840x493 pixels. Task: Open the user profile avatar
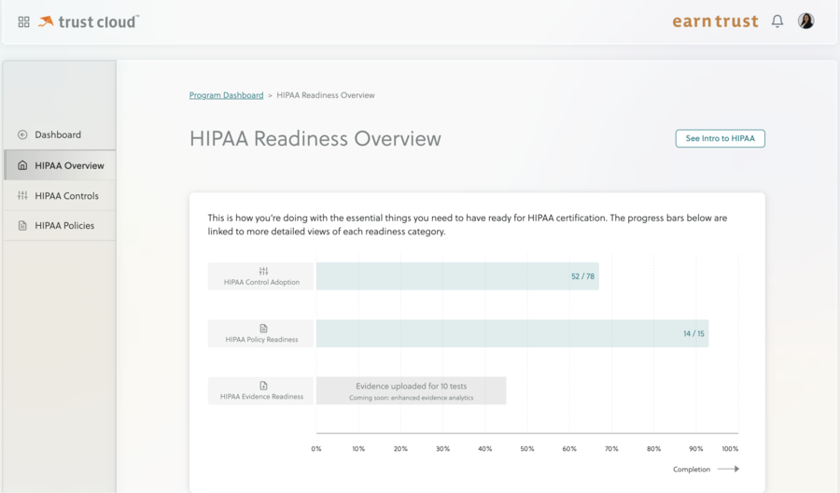click(805, 21)
